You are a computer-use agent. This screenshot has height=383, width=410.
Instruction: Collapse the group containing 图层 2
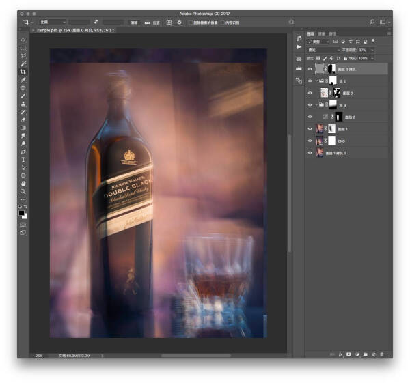[x=316, y=81]
